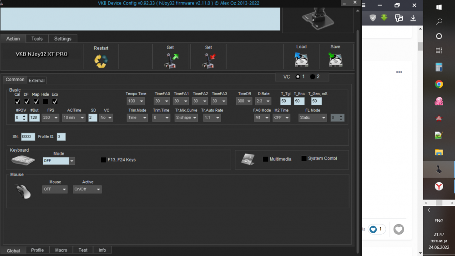Toggle the DF checkbox
This screenshot has width=455, height=256.
coord(27,102)
